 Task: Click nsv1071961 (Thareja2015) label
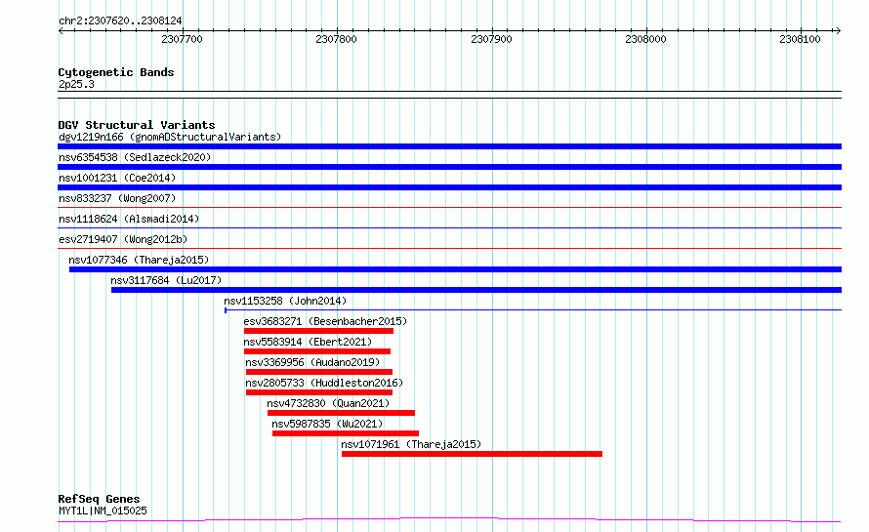(411, 444)
